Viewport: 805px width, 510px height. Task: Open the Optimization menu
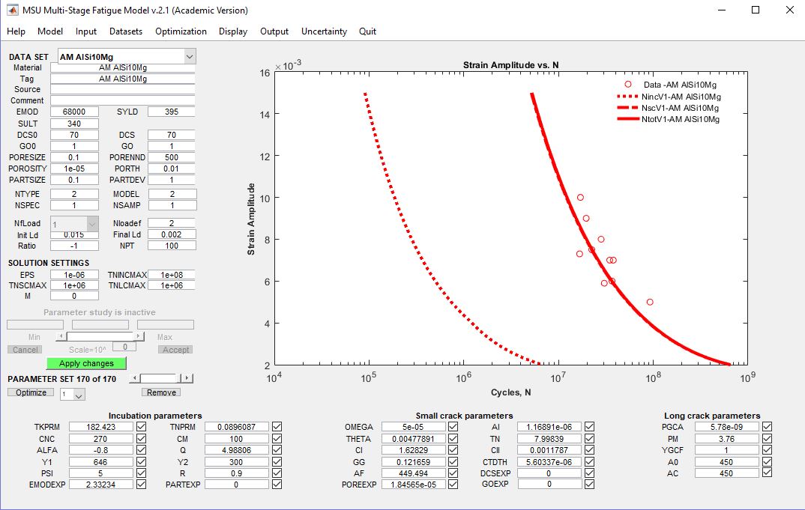pyautogui.click(x=181, y=31)
